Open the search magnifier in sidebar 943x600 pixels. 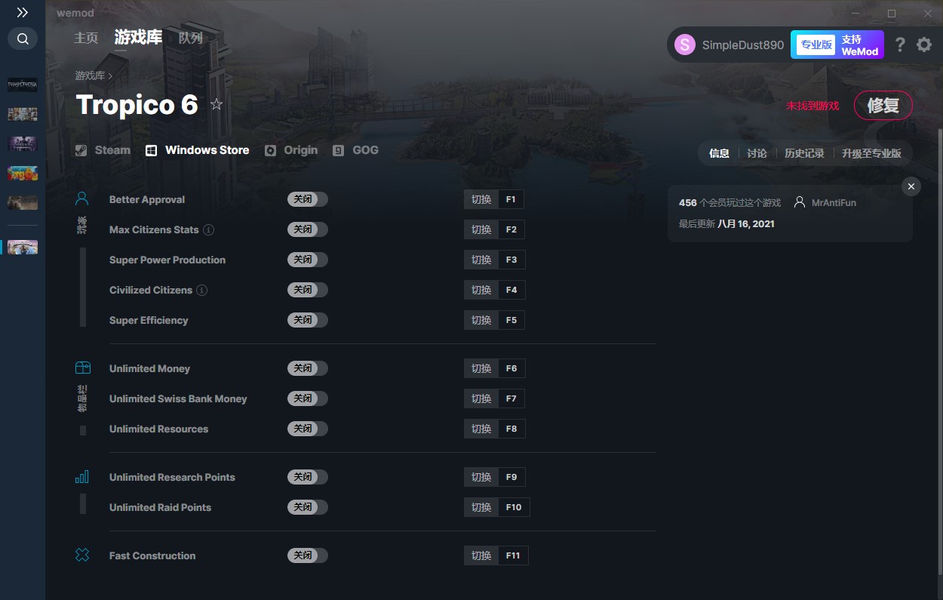tap(23, 38)
